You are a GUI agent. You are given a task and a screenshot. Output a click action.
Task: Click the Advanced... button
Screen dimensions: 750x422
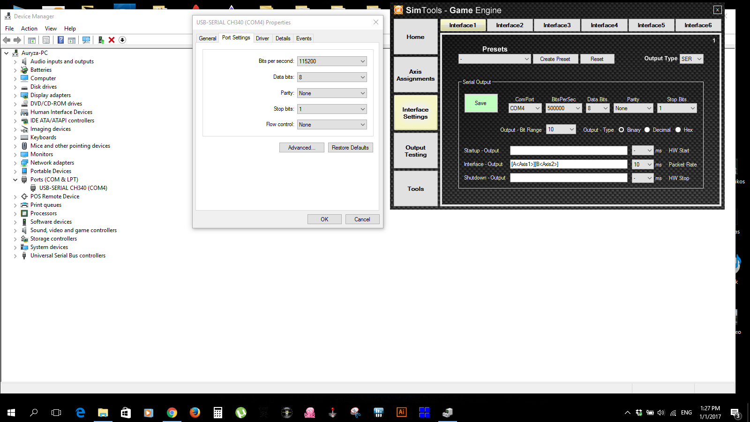click(x=302, y=148)
